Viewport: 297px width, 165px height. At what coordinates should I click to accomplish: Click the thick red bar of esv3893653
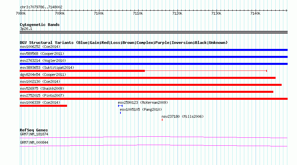(82, 71)
